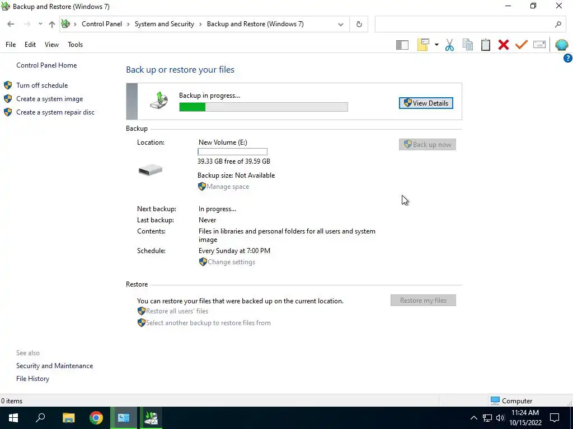Launch Google Chrome from the taskbar
The width and height of the screenshot is (573, 429).
(96, 418)
